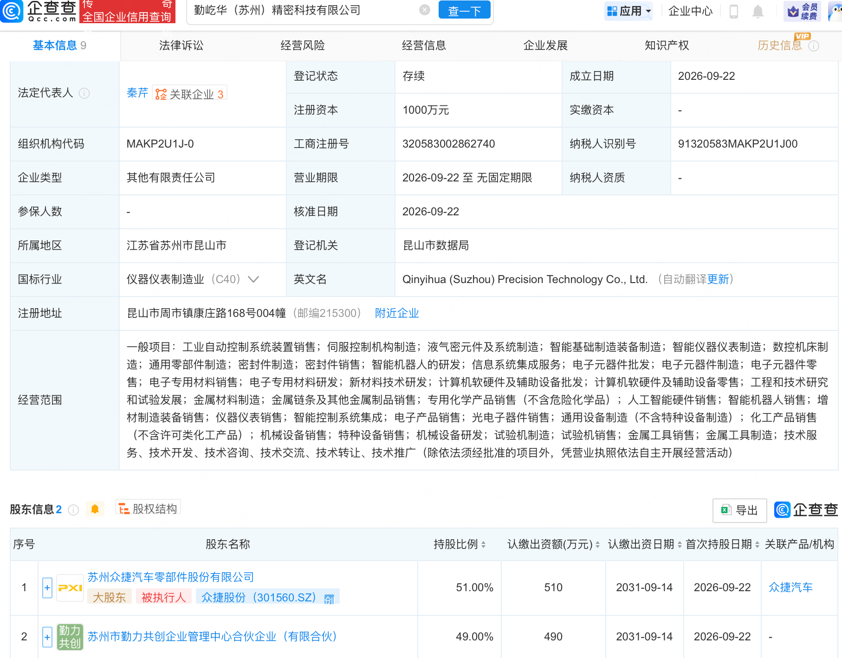Open the 附近企业 link
The width and height of the screenshot is (842, 658).
[x=397, y=313]
